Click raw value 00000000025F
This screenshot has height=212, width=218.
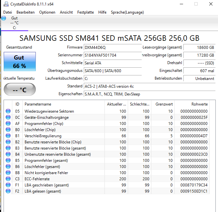[x=194, y=117]
